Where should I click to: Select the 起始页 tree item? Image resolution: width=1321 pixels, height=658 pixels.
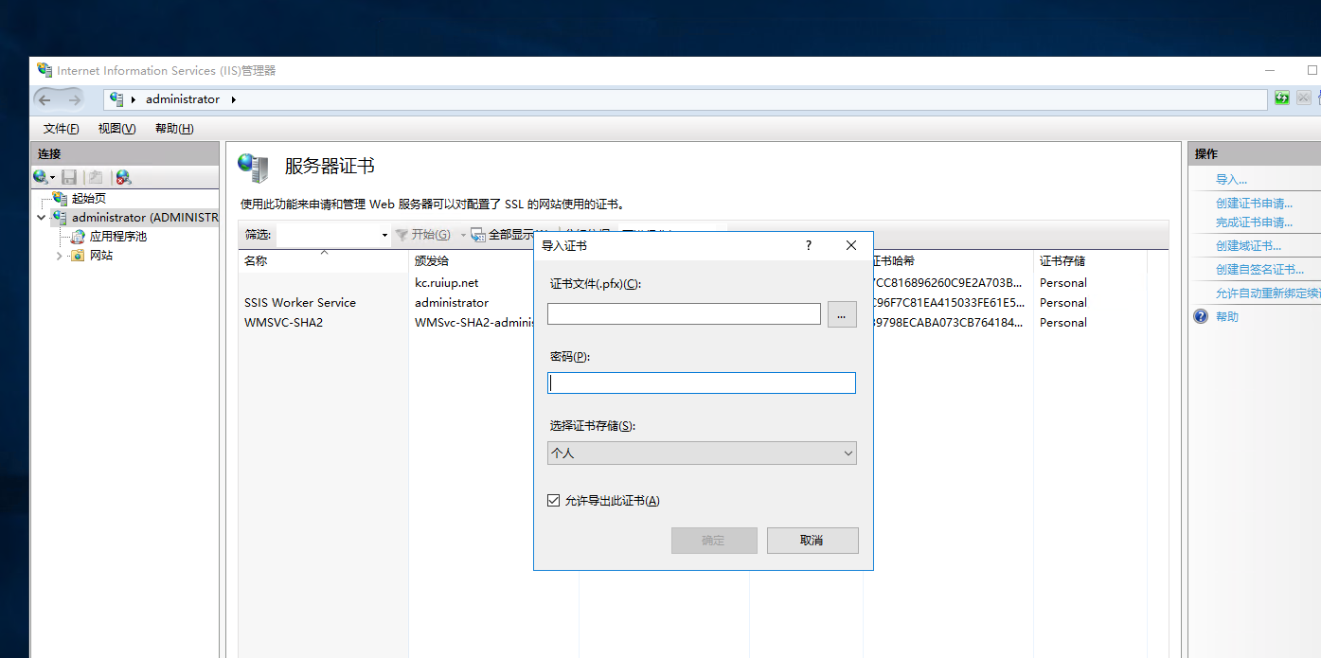89,199
